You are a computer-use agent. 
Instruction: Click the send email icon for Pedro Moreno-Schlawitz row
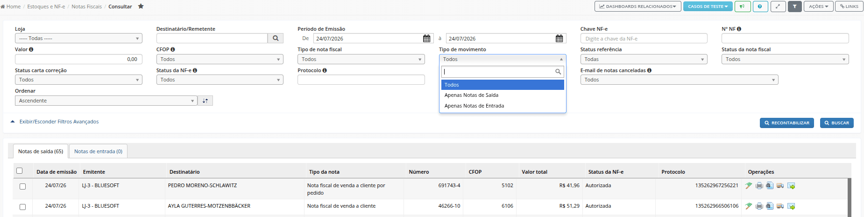791,186
